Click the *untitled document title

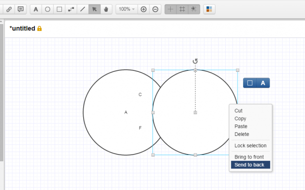[22, 29]
